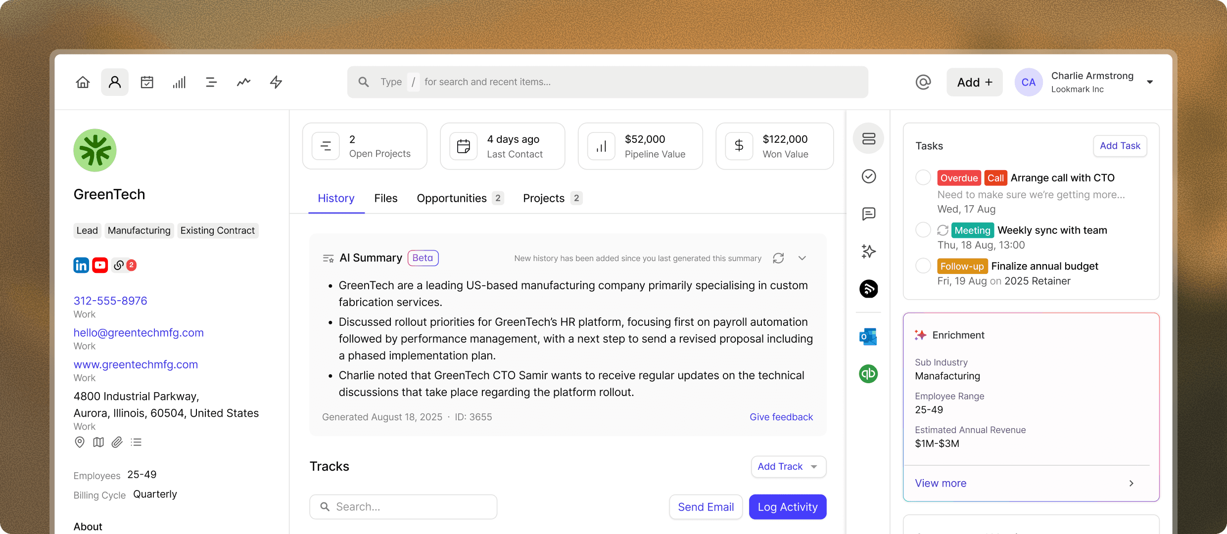Complete the 'Finalize annual budget' task
The width and height of the screenshot is (1227, 534).
[x=922, y=266]
